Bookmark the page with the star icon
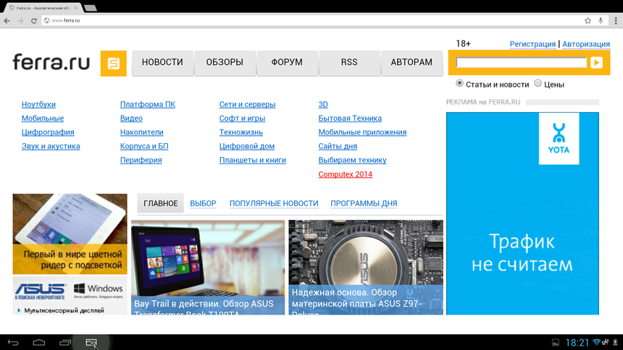 point(588,20)
